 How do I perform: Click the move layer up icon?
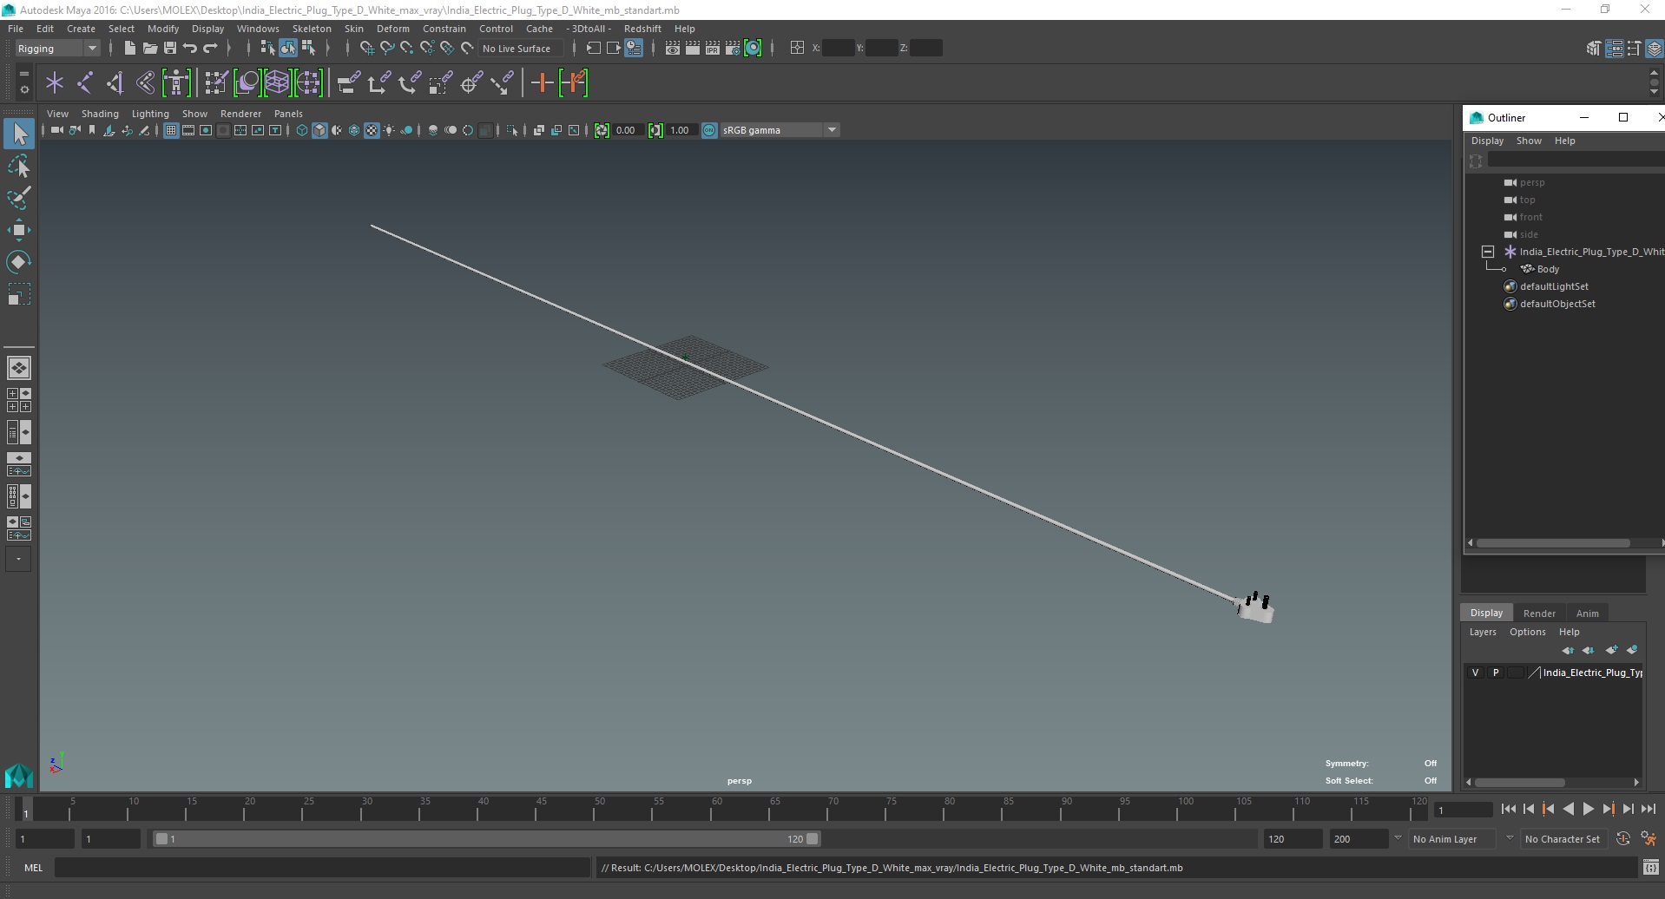[1568, 650]
